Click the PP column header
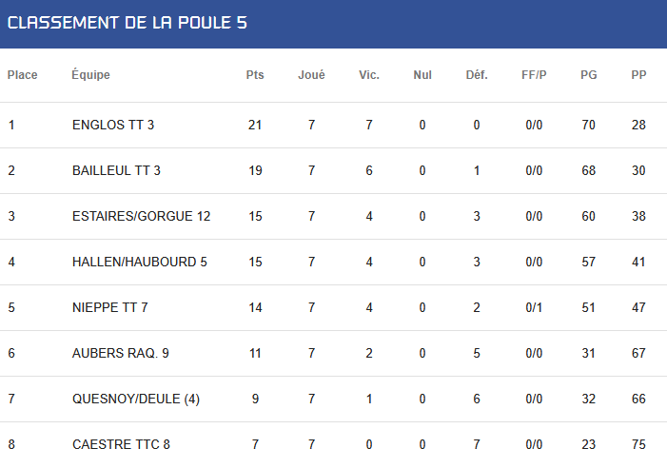This screenshot has width=667, height=468. [638, 75]
